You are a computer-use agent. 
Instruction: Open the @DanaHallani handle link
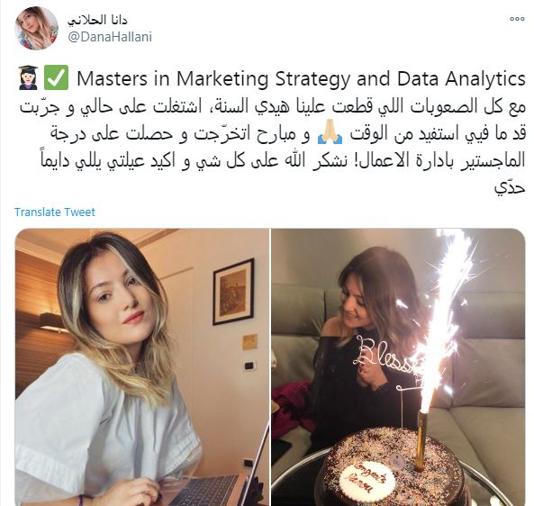pyautogui.click(x=110, y=37)
